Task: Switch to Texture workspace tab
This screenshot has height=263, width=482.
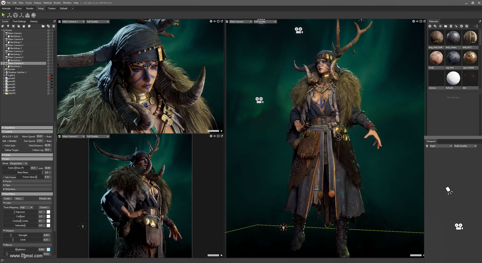Action: [x=52, y=9]
